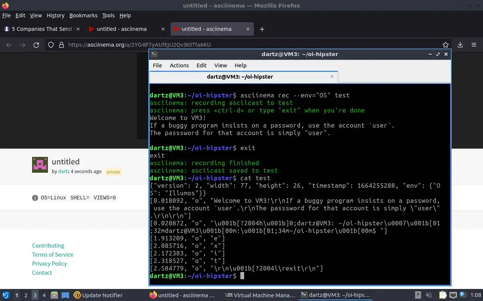Click the network connection tray icon

[453, 295]
